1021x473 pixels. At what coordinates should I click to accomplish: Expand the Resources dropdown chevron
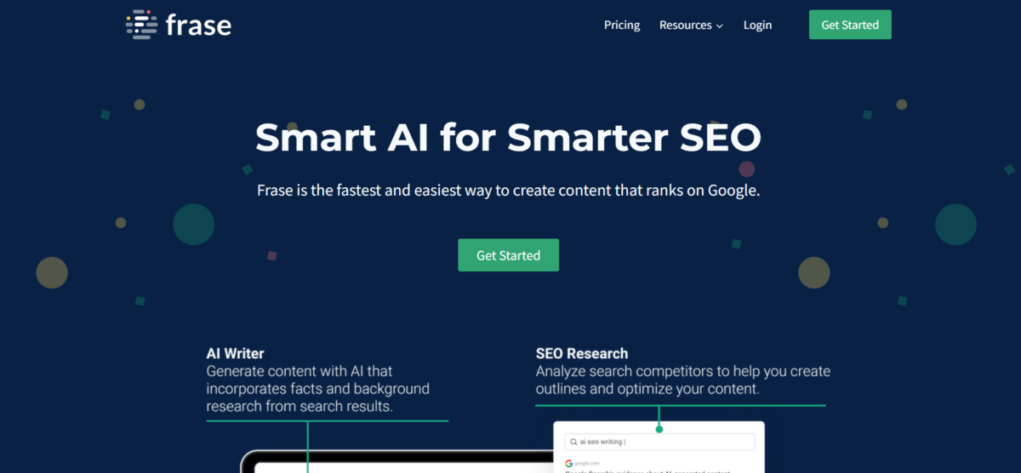[x=720, y=26]
